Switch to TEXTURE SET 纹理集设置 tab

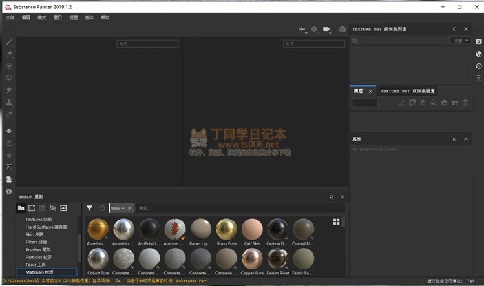[x=407, y=91]
